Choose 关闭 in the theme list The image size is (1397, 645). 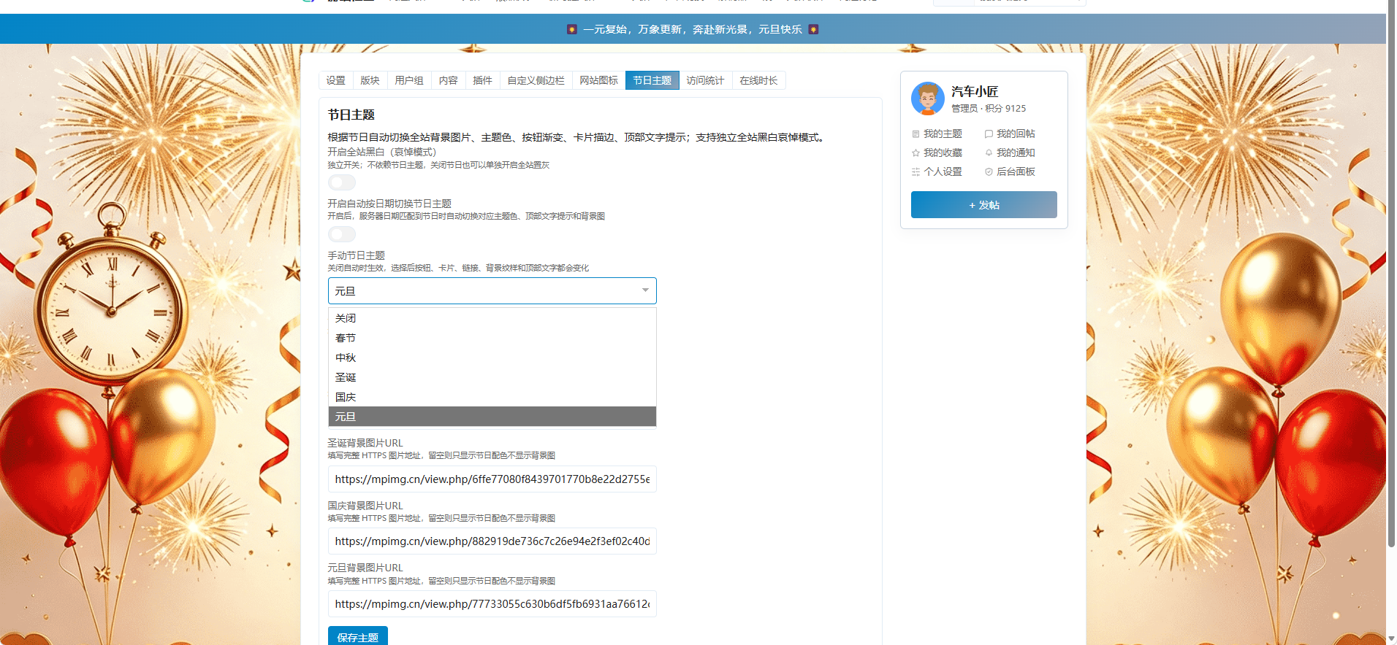pyautogui.click(x=492, y=318)
